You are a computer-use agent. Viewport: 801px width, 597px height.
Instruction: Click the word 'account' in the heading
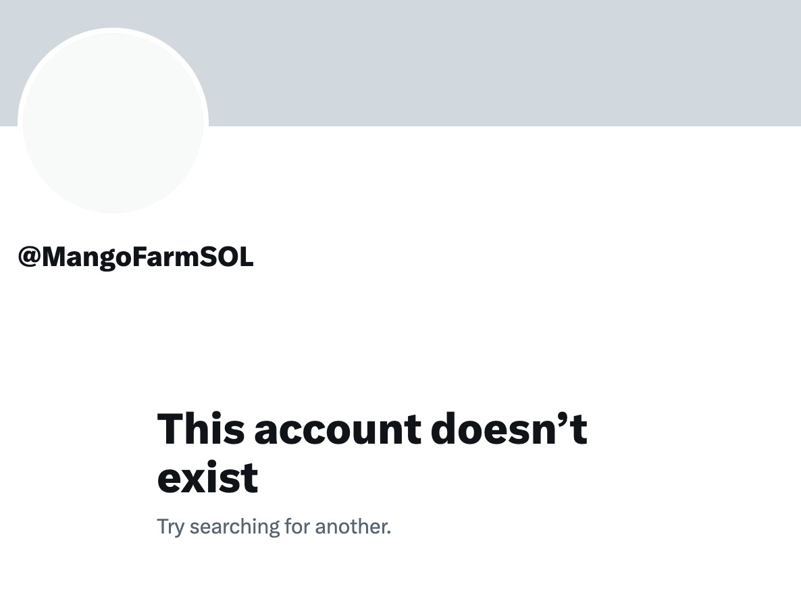click(338, 430)
